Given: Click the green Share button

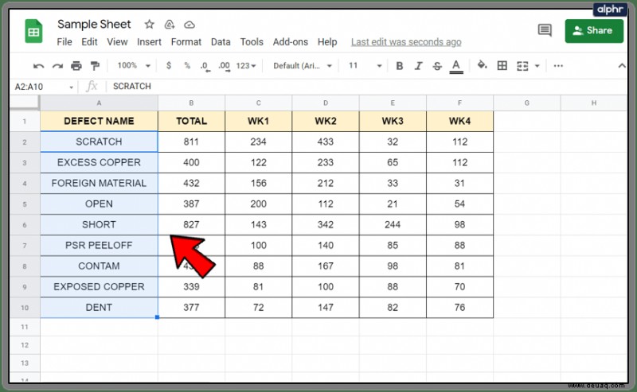Looking at the screenshot, I should pyautogui.click(x=594, y=31).
